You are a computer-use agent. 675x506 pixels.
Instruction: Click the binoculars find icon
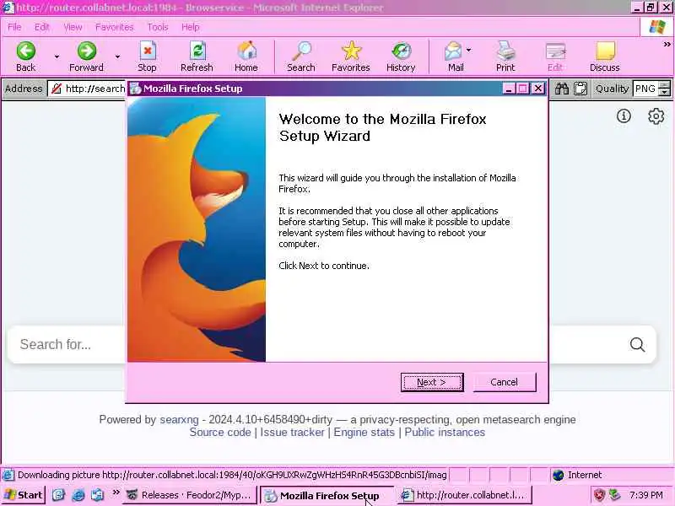561,89
